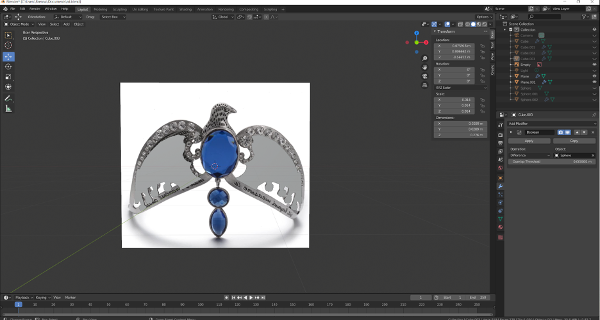Select the Select Box tool icon
Image resolution: width=600 pixels, height=320 pixels.
[8, 35]
